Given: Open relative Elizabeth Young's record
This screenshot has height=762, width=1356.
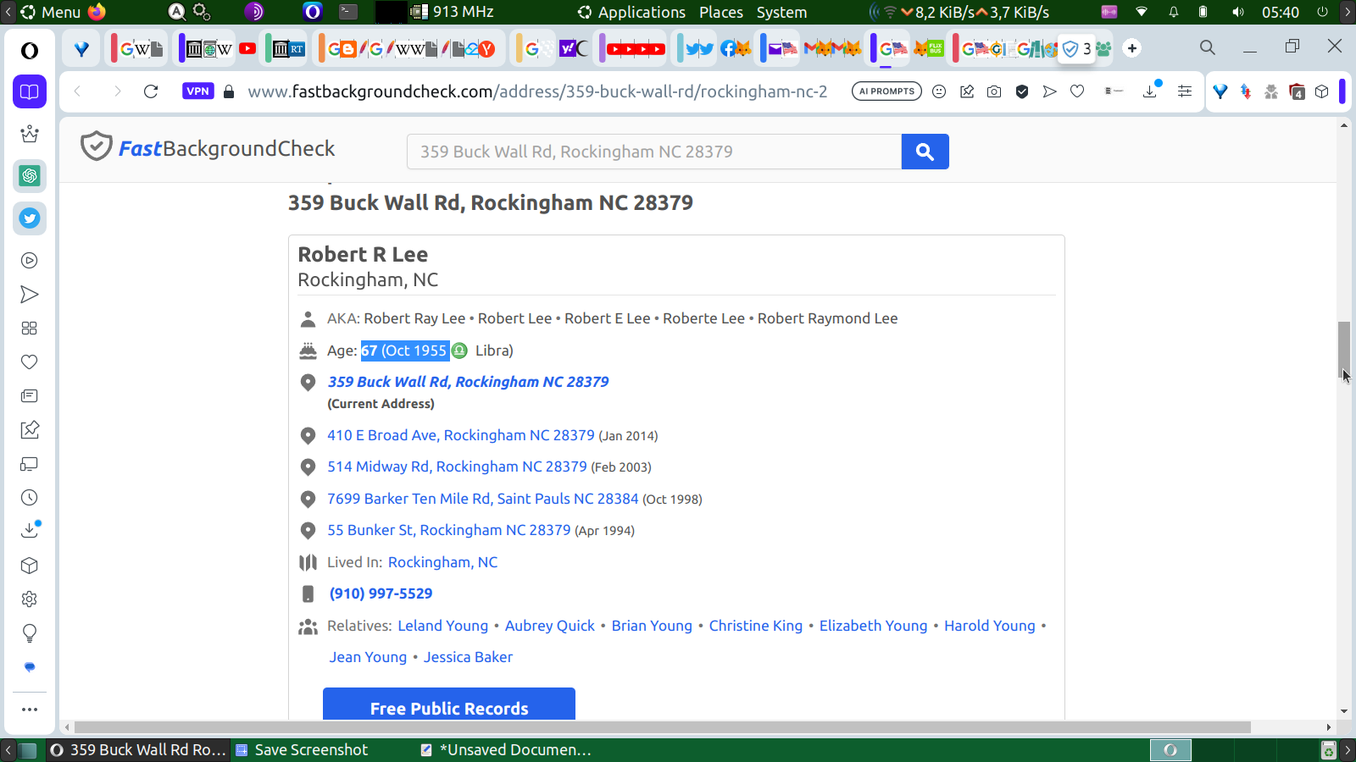Looking at the screenshot, I should pyautogui.click(x=874, y=626).
